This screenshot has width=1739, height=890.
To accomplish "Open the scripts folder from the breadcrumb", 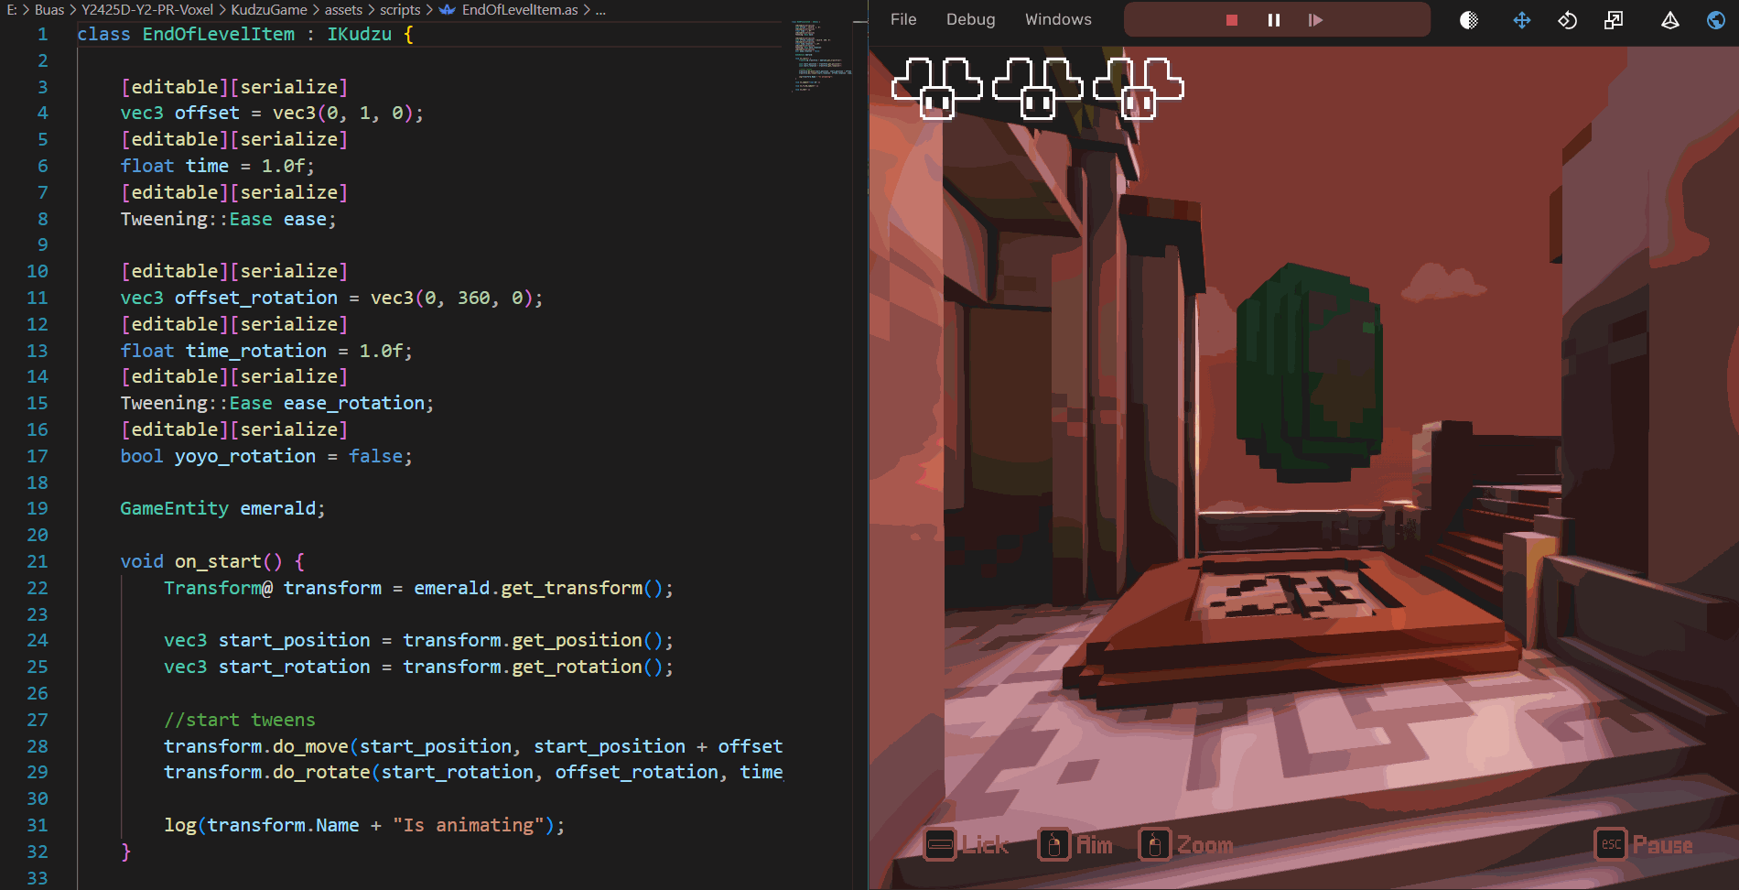I will (400, 10).
